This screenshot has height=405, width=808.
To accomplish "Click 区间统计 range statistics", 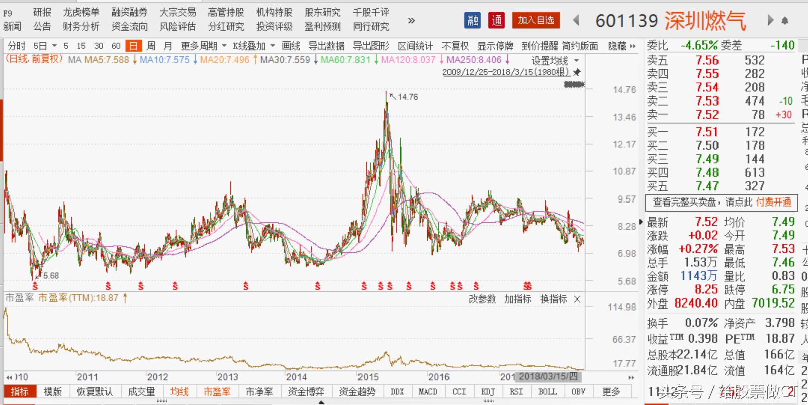I will tap(415, 46).
